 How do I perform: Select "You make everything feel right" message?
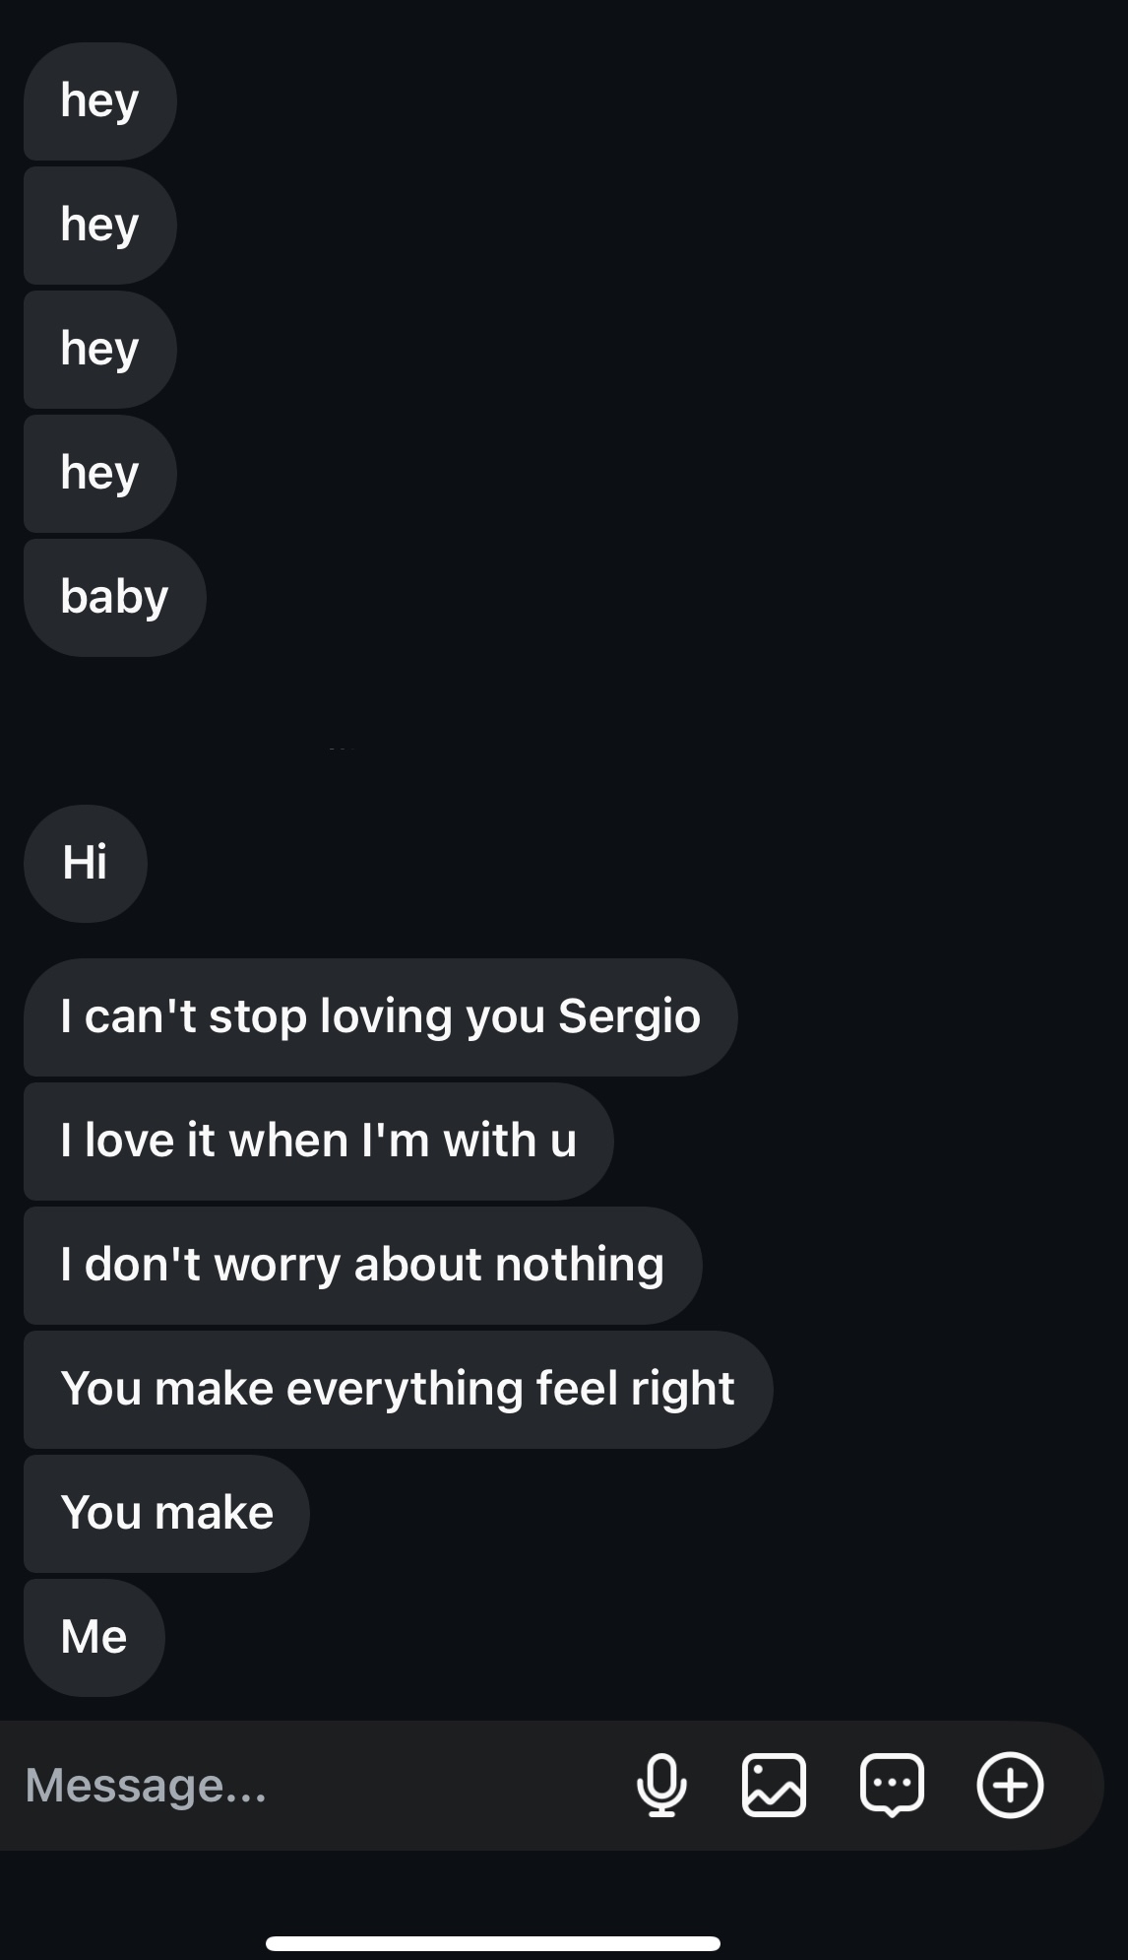point(398,1389)
